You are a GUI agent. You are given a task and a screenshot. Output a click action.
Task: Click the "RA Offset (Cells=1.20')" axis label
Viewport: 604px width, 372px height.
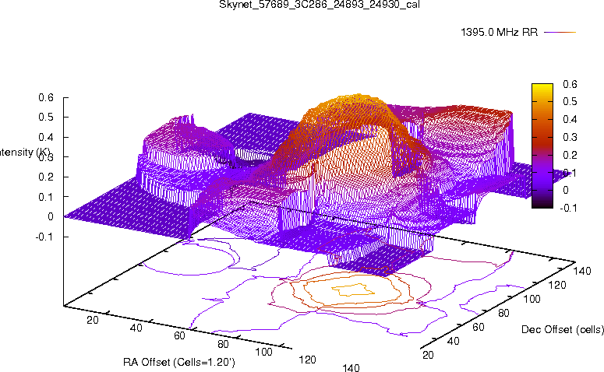179,362
